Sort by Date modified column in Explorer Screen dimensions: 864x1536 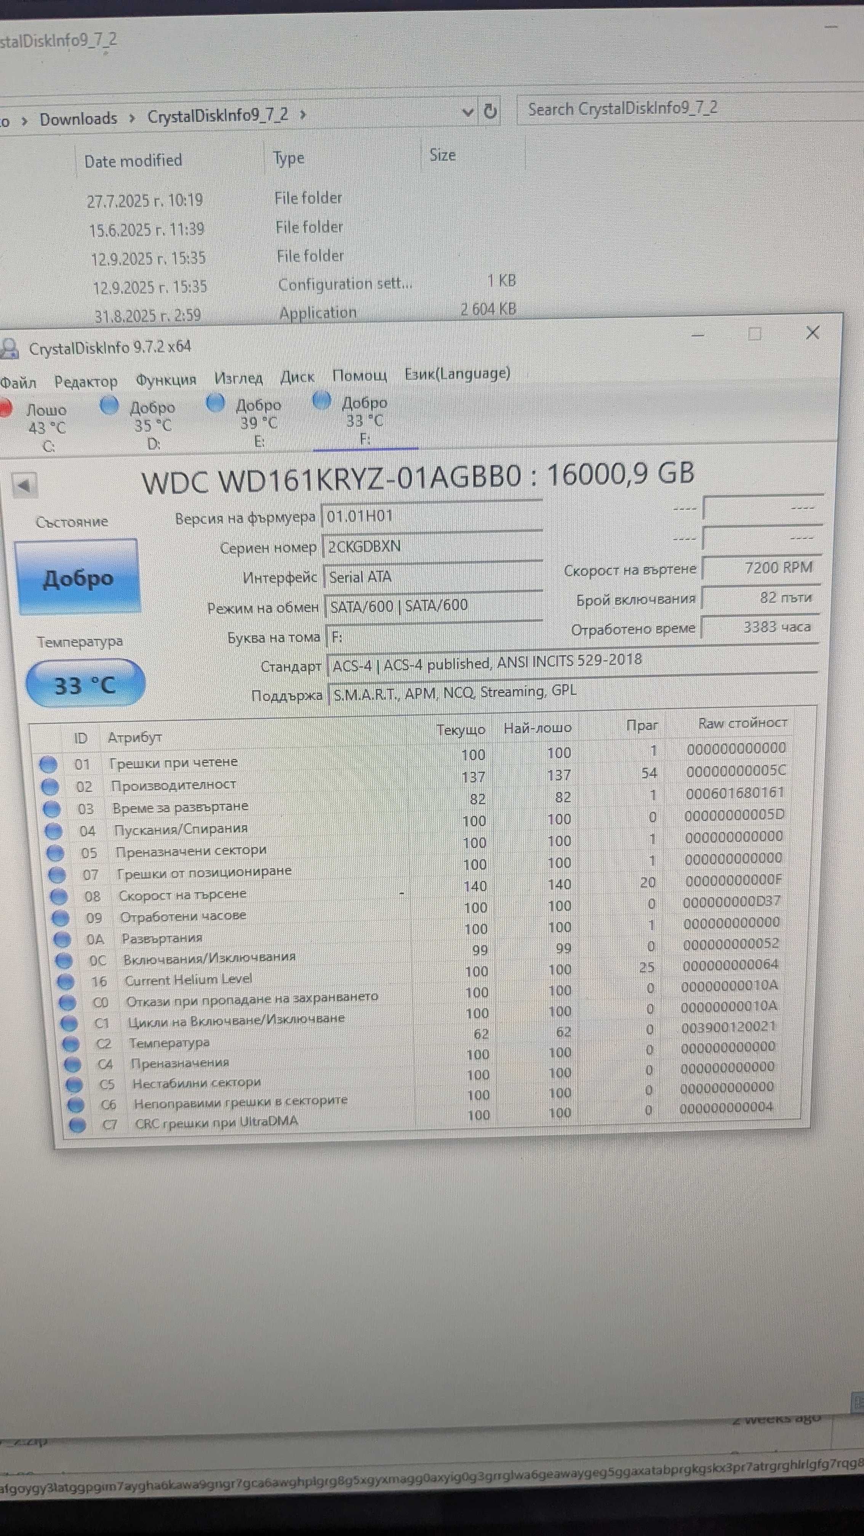click(133, 160)
